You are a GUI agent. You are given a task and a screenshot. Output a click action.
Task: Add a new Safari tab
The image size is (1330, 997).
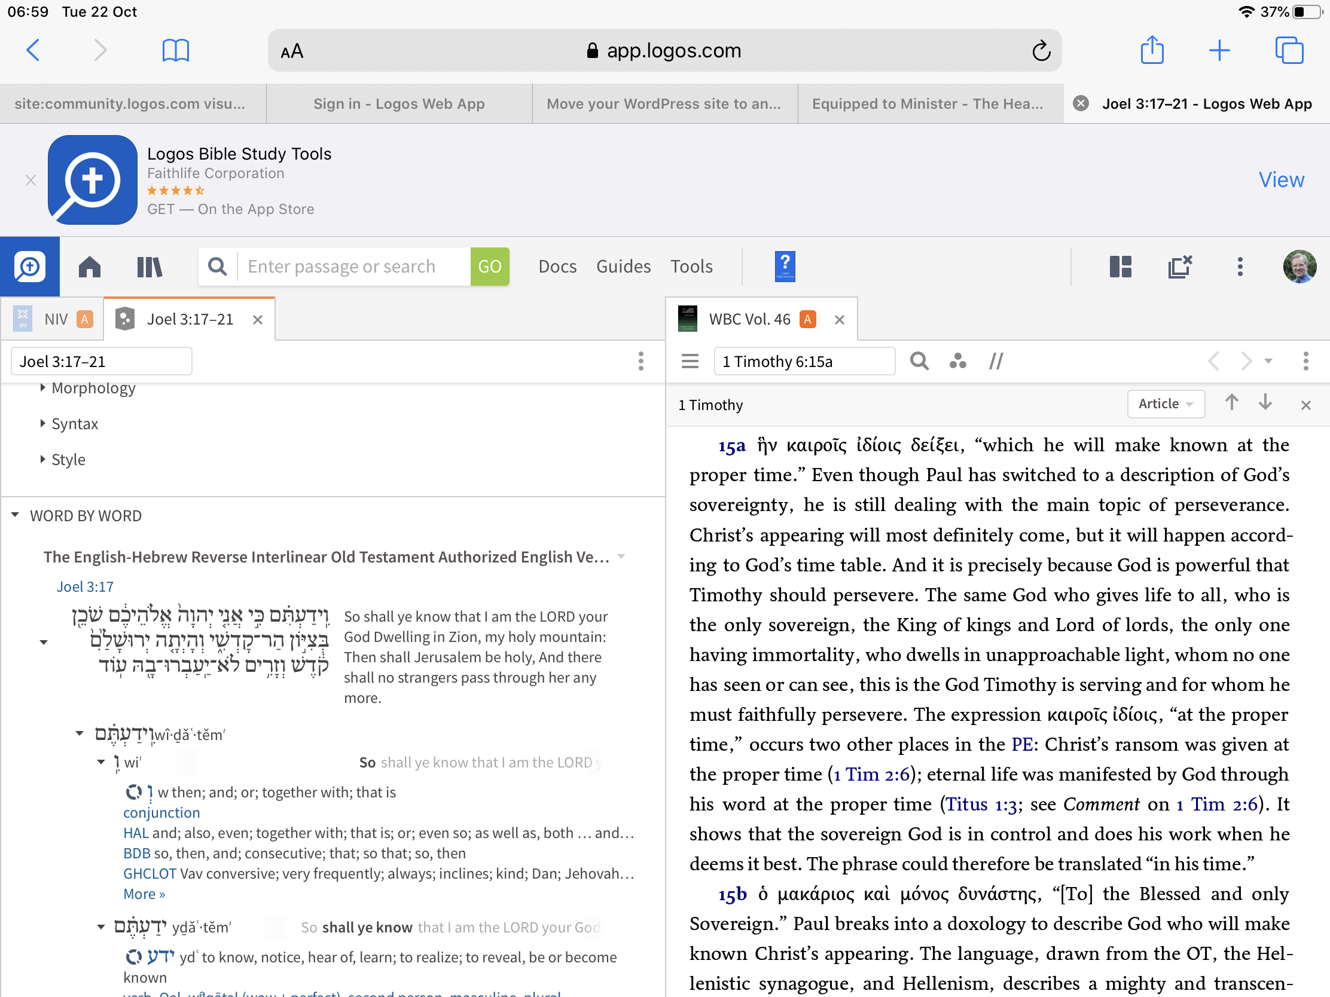click(x=1219, y=50)
